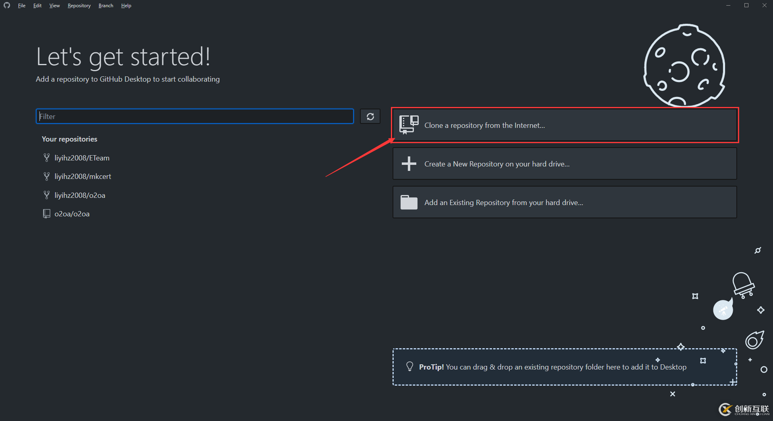Click the refresh repository list icon
Viewport: 773px width, 421px height.
[370, 117]
